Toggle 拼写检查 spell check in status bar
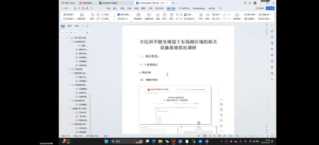The image size is (319, 145). coord(93,136)
